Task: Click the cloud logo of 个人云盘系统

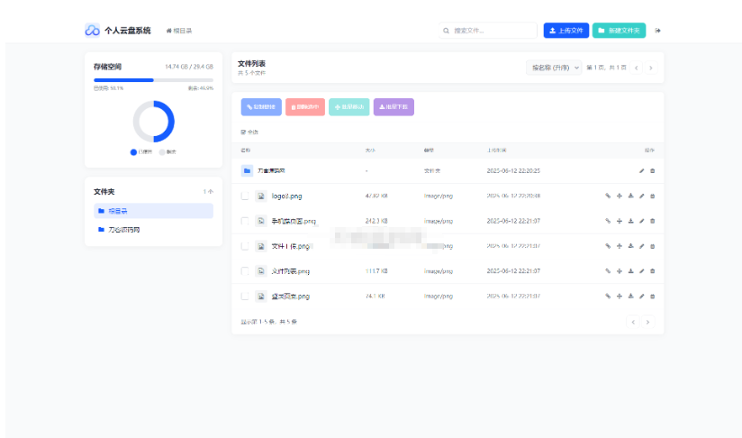Action: pos(92,31)
